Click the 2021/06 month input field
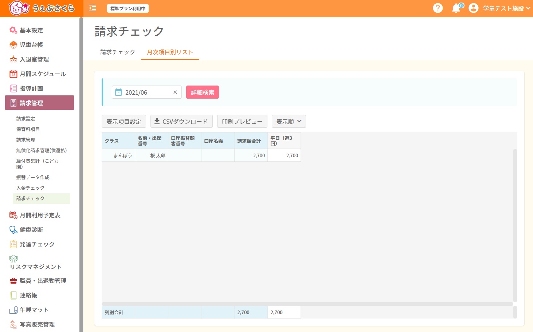 (146, 92)
